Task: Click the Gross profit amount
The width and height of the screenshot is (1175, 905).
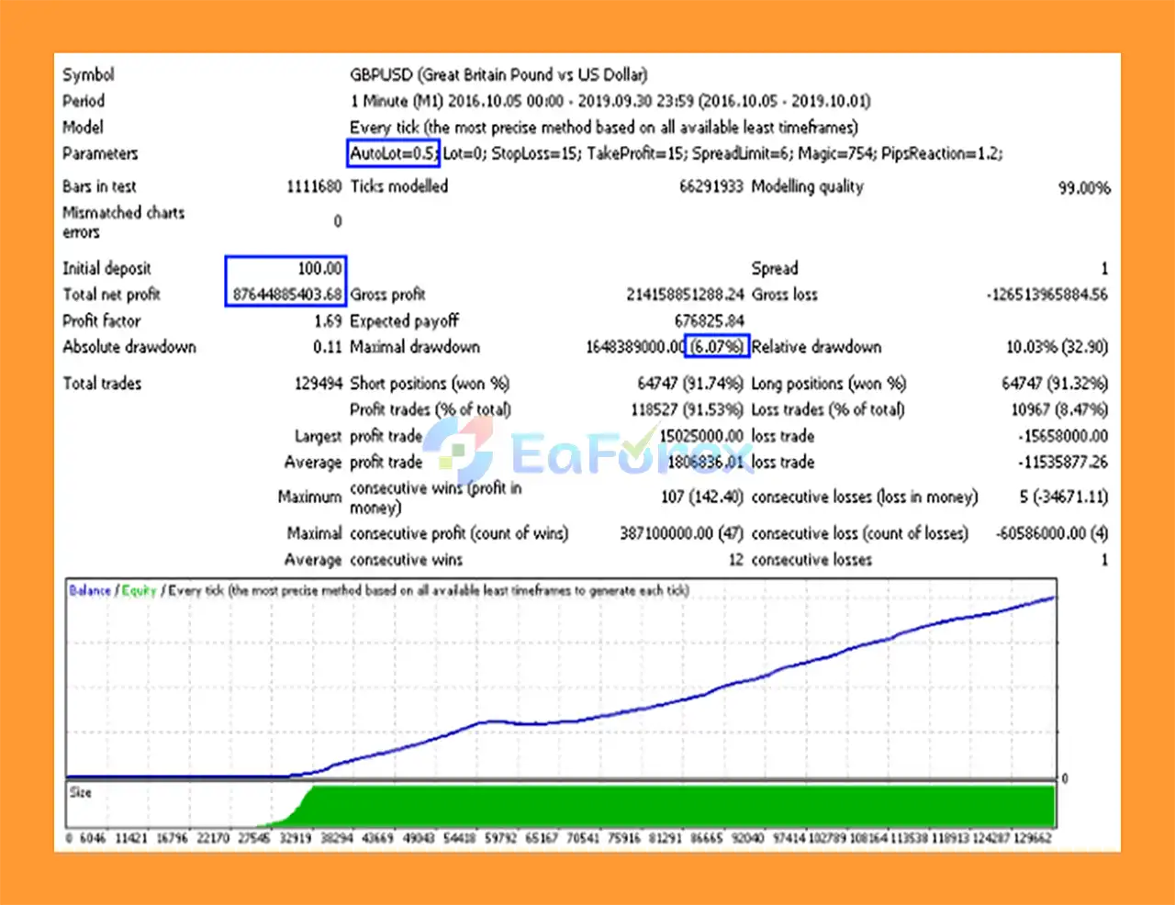Action: pyautogui.click(x=685, y=295)
